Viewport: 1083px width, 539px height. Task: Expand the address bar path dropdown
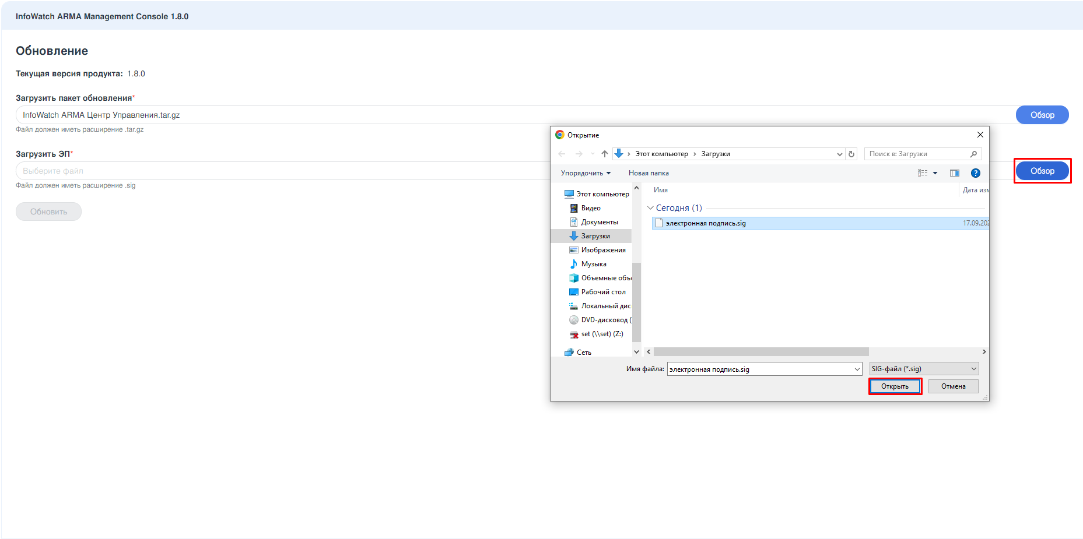click(840, 154)
